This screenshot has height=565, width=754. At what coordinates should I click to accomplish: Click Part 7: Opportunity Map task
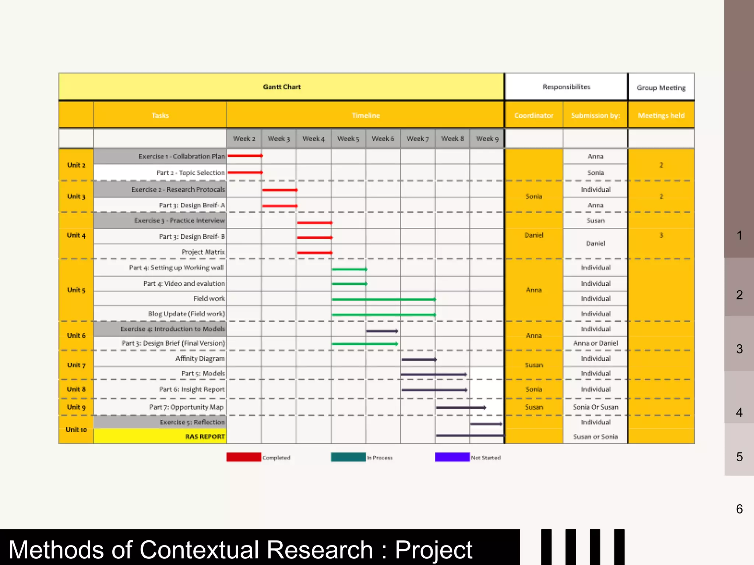pos(160,407)
